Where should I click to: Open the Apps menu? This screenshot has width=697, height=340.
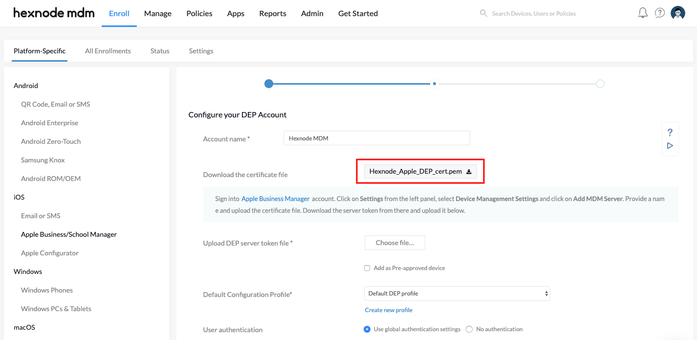(236, 14)
